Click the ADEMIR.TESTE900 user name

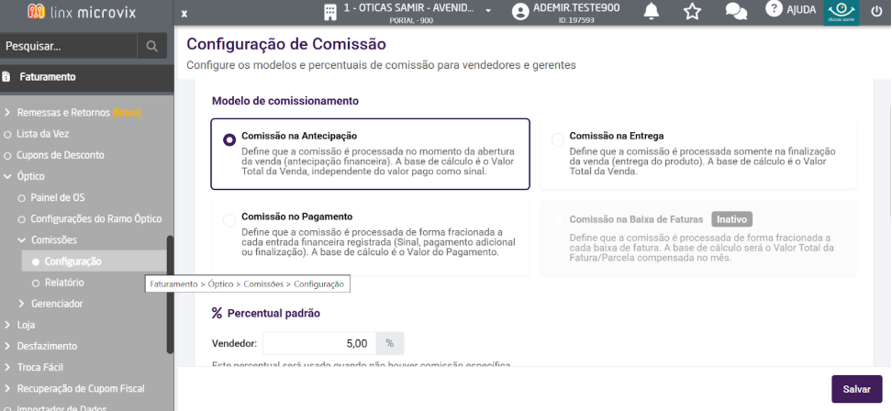pyautogui.click(x=576, y=8)
